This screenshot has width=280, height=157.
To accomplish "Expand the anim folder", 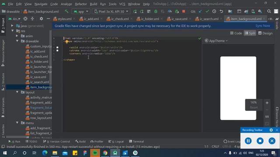I will point(17,36).
